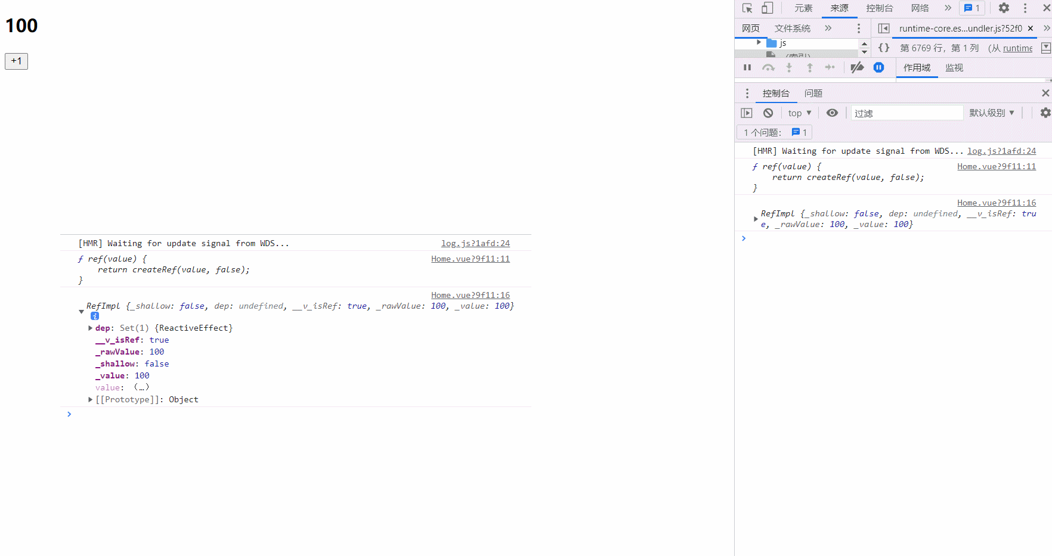Click the pretty-print curly braces icon
Image resolution: width=1052 pixels, height=556 pixels.
click(x=884, y=48)
